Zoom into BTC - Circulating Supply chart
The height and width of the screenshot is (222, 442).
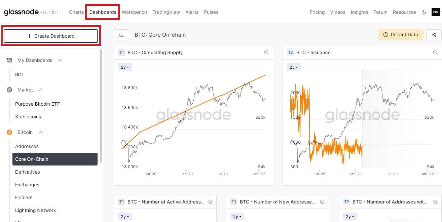tap(266, 52)
